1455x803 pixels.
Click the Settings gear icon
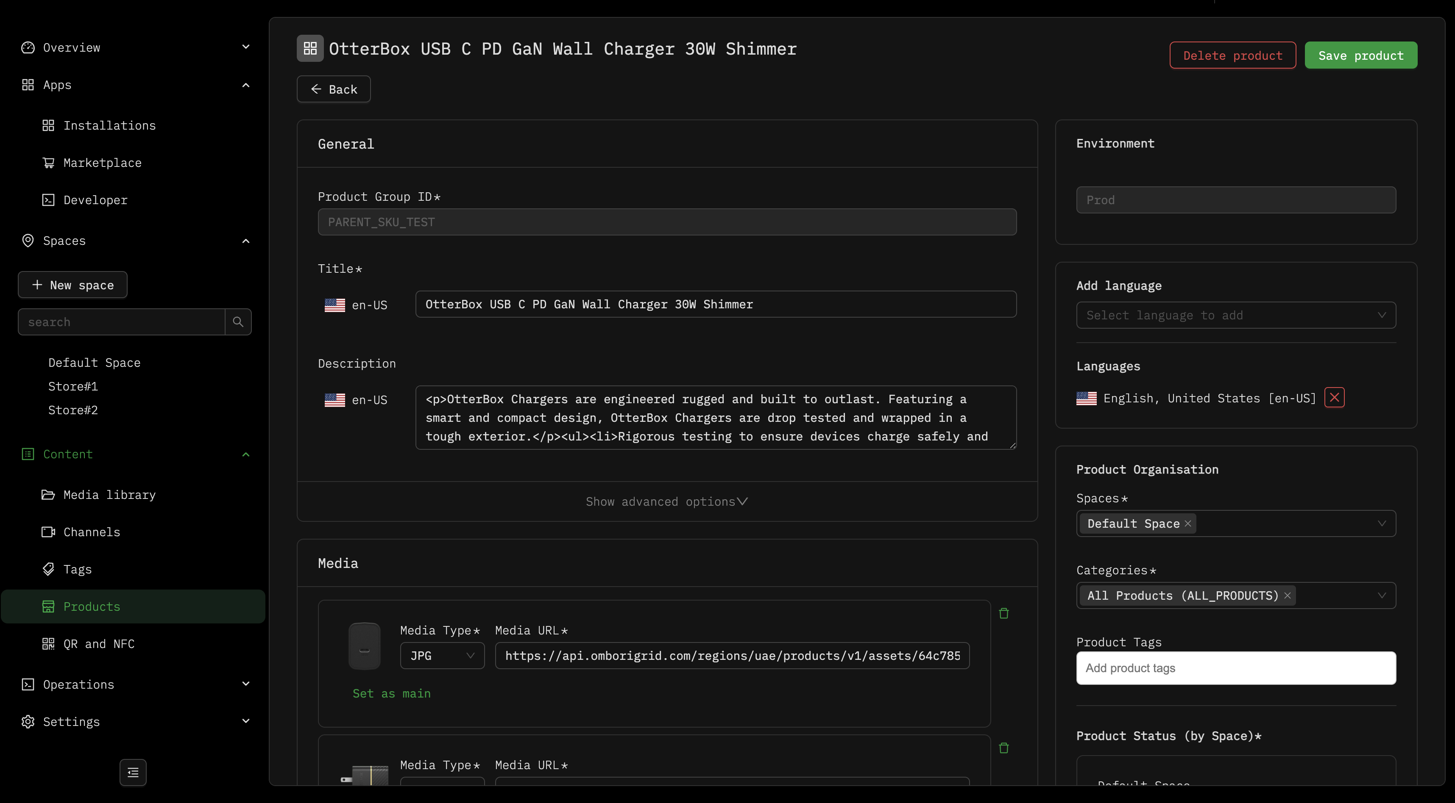28,721
